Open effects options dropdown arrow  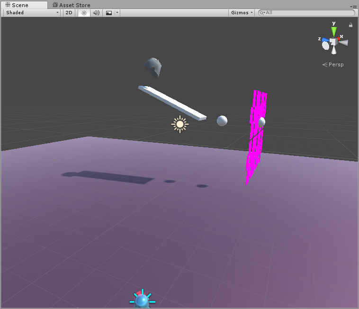(x=117, y=13)
